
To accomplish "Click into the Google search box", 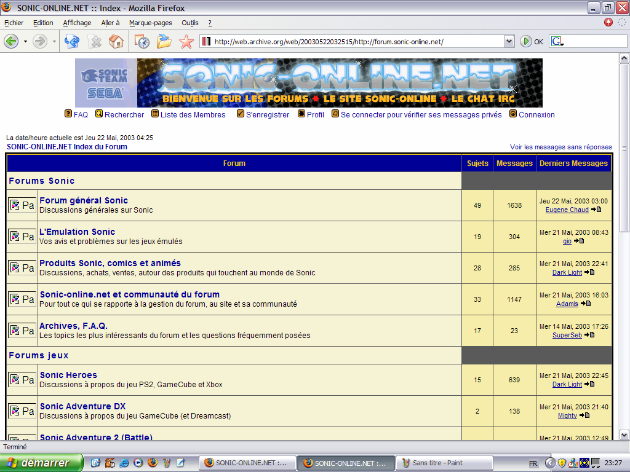I will click(x=596, y=41).
